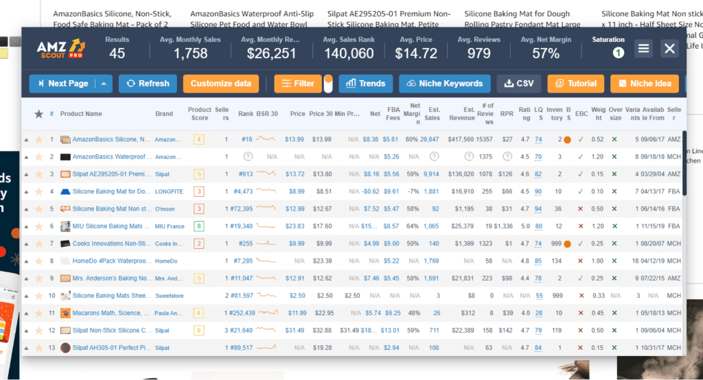Viewport: 703px width, 380px height.
Task: Open Niche Keywords tool
Action: click(x=444, y=84)
